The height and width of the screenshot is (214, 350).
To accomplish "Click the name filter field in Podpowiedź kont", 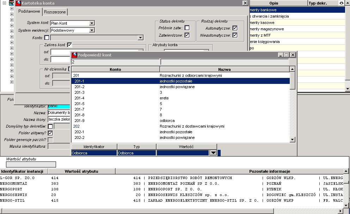I will 225,62.
